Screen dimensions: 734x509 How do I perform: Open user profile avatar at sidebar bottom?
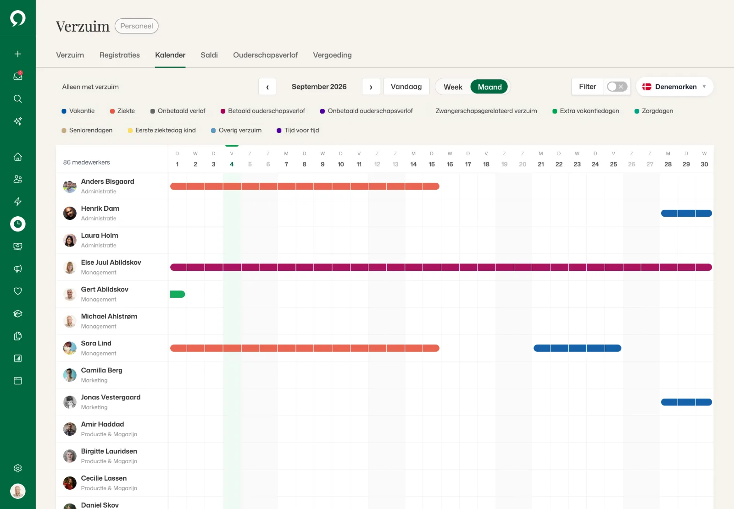[18, 491]
